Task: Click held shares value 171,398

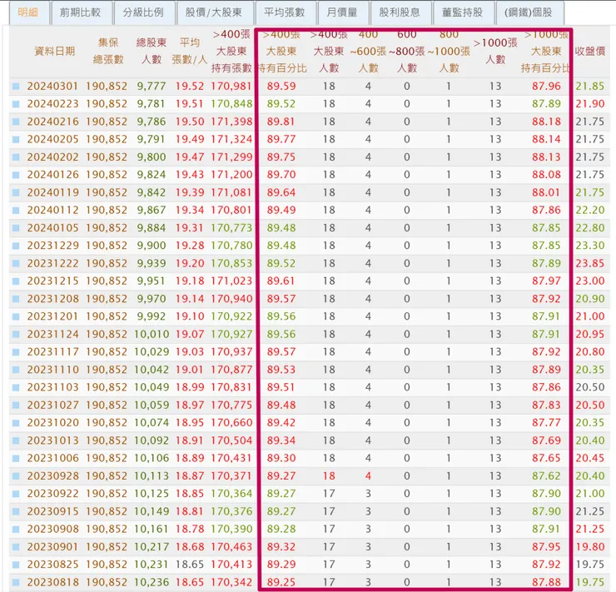Action: (231, 122)
